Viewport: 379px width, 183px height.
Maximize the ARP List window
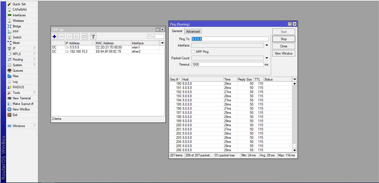tap(158, 30)
